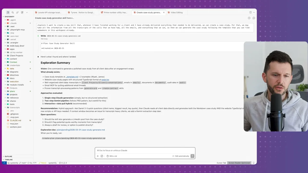Expand the OUTLINE section

pos(8,156)
